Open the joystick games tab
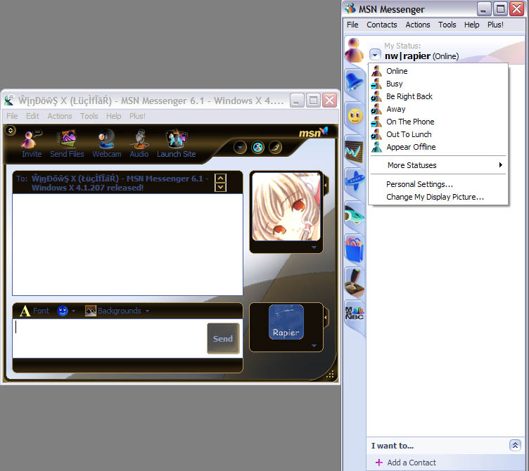The height and width of the screenshot is (471, 529). [355, 282]
